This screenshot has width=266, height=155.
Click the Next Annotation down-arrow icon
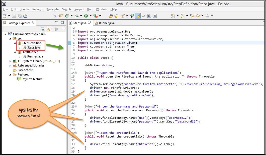172,16
